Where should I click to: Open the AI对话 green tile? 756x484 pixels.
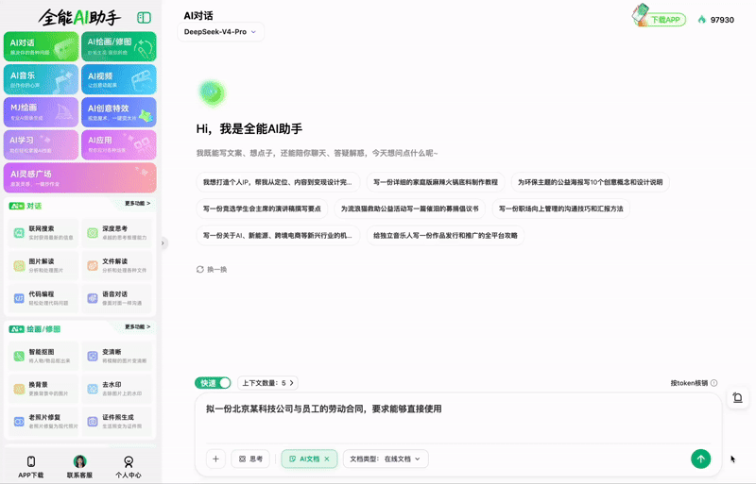[x=41, y=46]
